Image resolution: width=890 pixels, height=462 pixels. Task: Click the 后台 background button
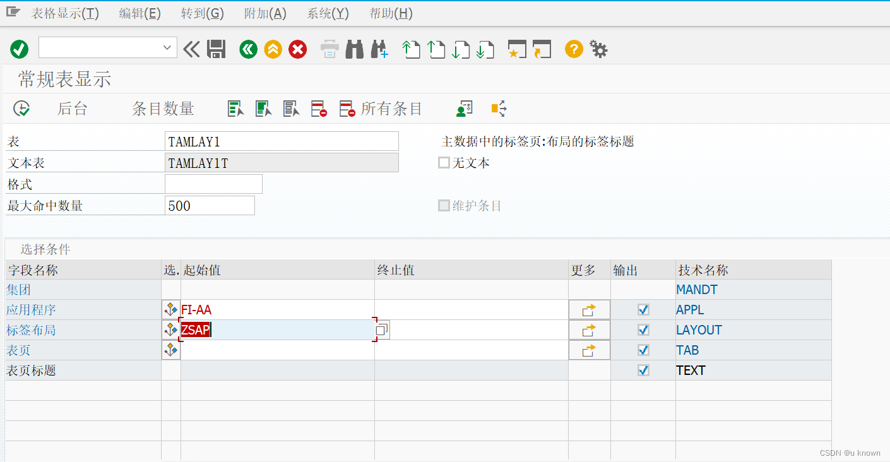72,109
